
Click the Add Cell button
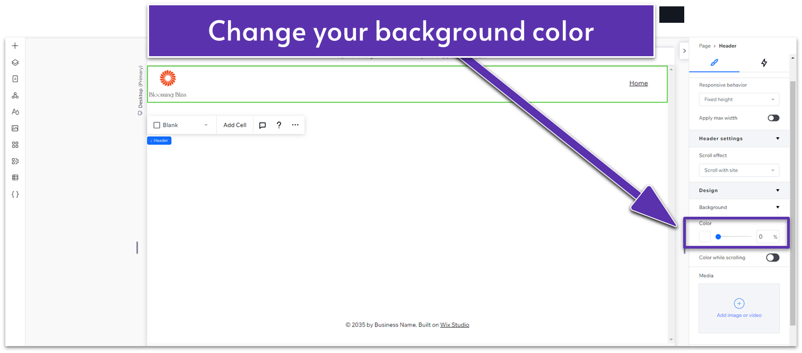(x=235, y=125)
